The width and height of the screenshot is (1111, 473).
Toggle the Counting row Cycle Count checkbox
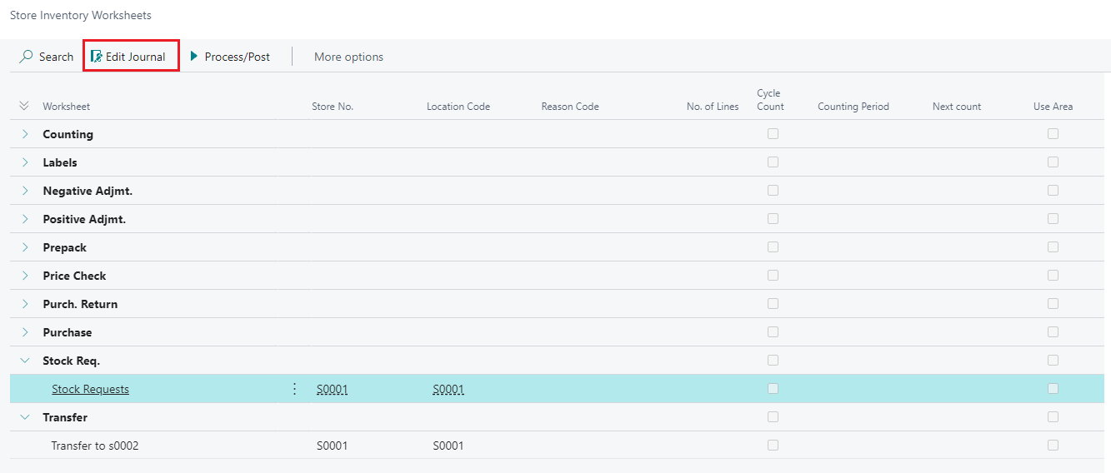[x=773, y=134]
